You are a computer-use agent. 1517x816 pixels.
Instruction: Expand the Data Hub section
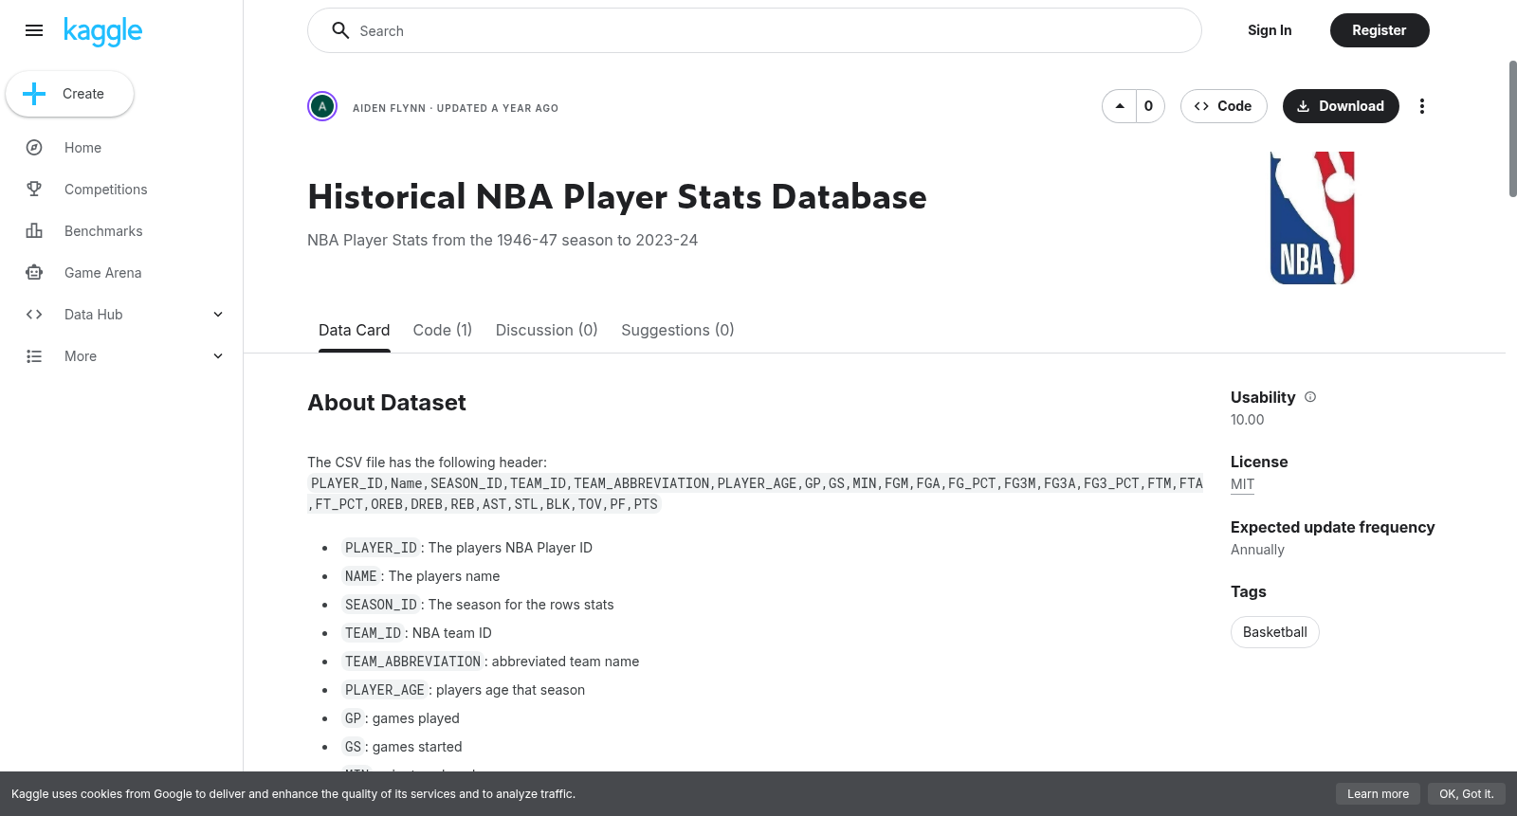point(218,315)
